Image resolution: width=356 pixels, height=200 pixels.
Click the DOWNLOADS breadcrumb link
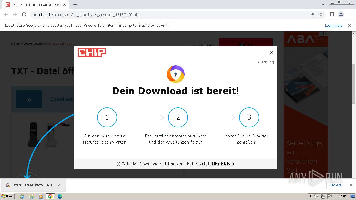tap(33, 44)
